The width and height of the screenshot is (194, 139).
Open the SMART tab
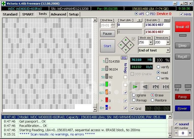28,14
